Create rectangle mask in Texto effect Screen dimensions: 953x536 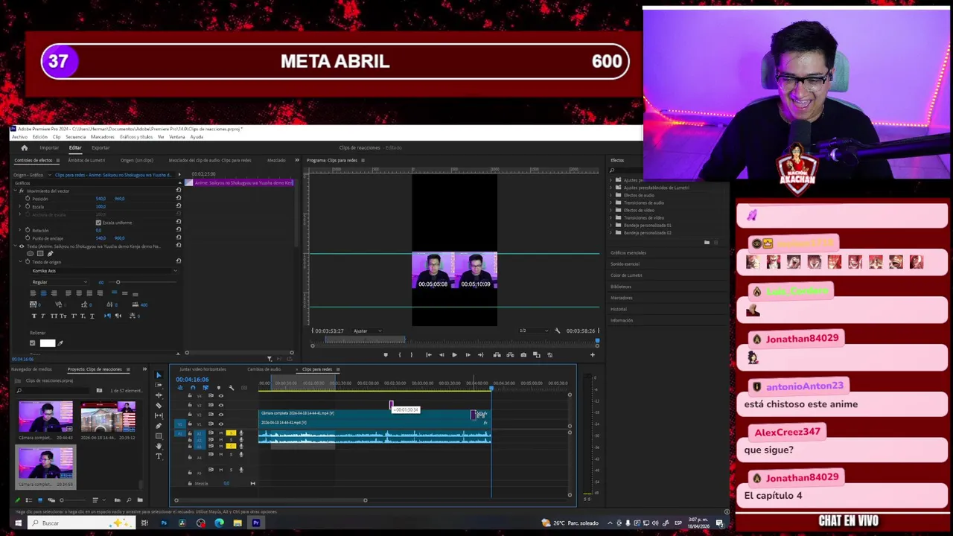(40, 253)
